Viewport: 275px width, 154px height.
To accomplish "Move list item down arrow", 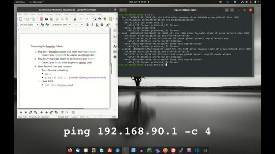I will click(41, 112).
